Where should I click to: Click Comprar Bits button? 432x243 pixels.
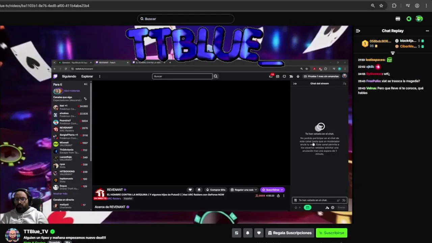point(216,190)
